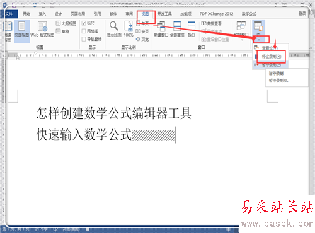Open the Insert (插入) tab
315x233 pixels.
pos(42,14)
